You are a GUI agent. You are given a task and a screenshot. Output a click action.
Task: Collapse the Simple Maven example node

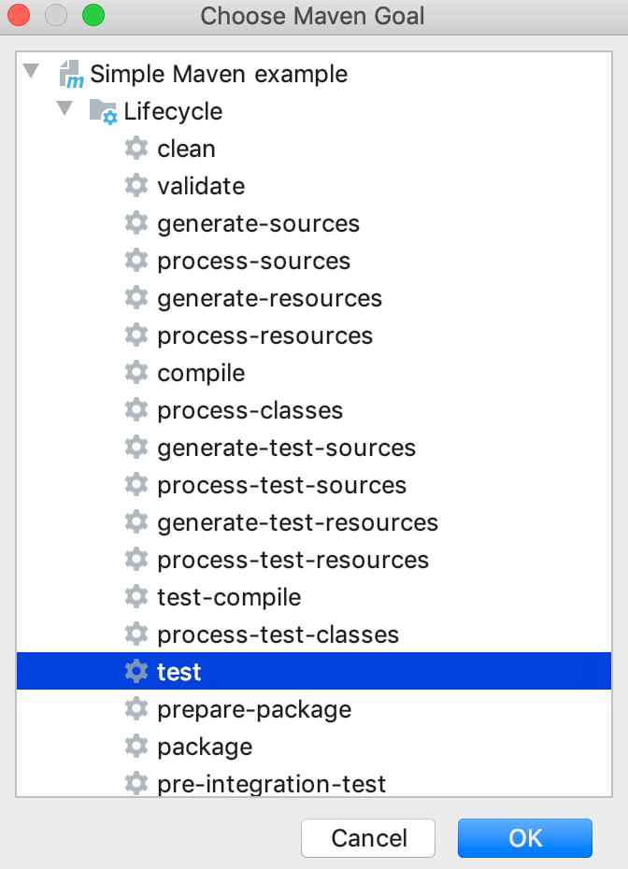pyautogui.click(x=32, y=71)
